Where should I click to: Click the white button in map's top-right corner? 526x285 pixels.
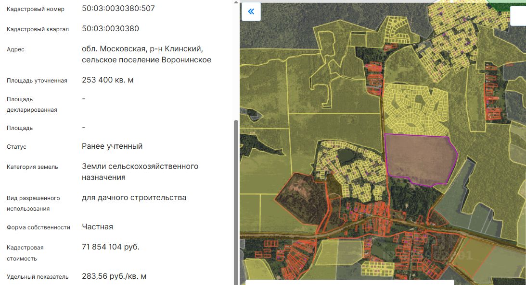tap(518, 16)
